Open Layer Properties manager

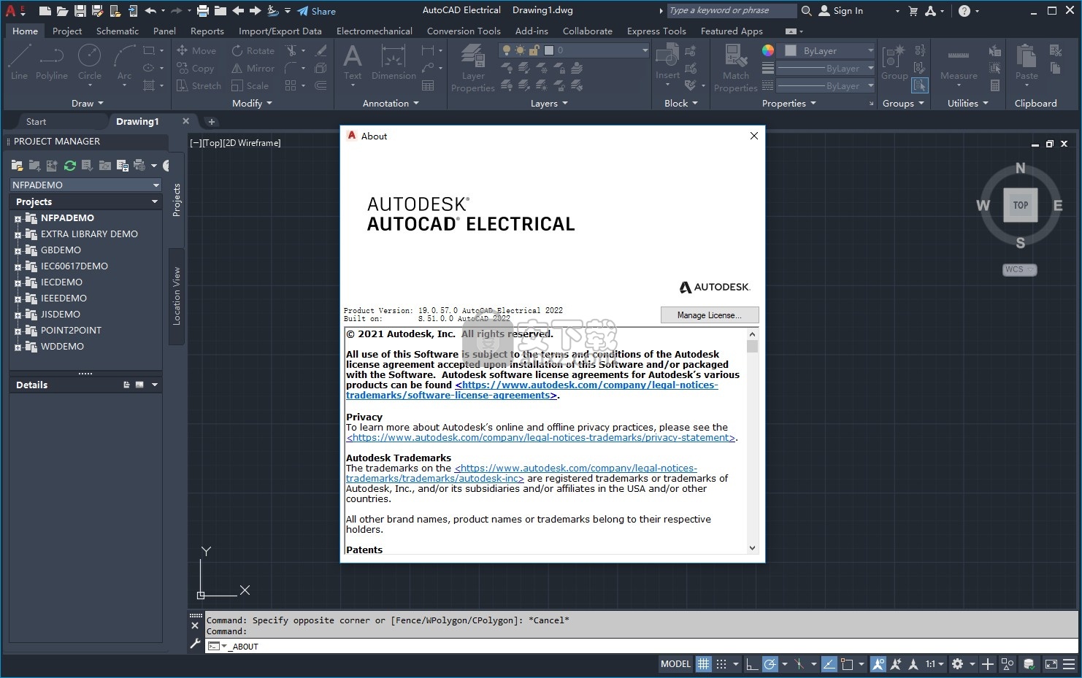coord(472,67)
